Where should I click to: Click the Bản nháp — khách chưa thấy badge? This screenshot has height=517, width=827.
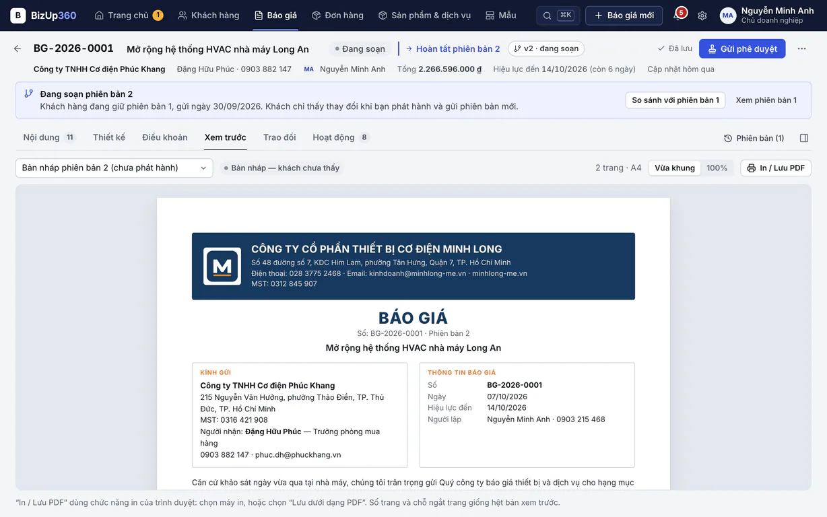[x=282, y=168]
